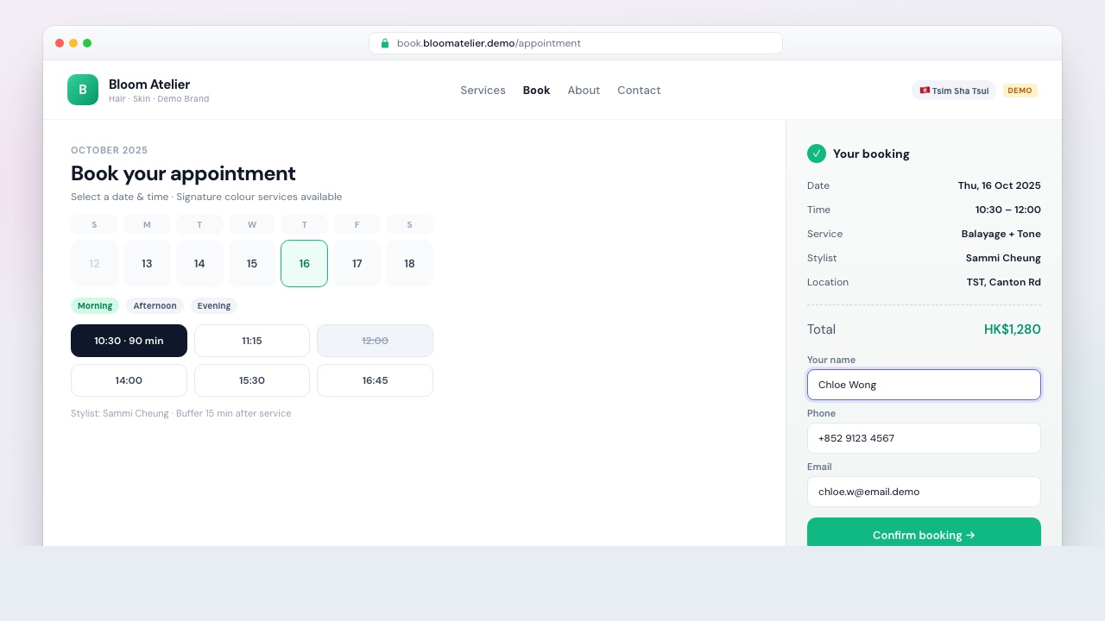Confirm the booking with the green button
Screen dimensions: 1105x621
click(x=924, y=532)
